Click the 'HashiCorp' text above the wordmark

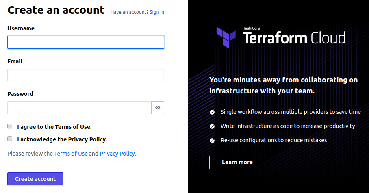[x=251, y=28]
